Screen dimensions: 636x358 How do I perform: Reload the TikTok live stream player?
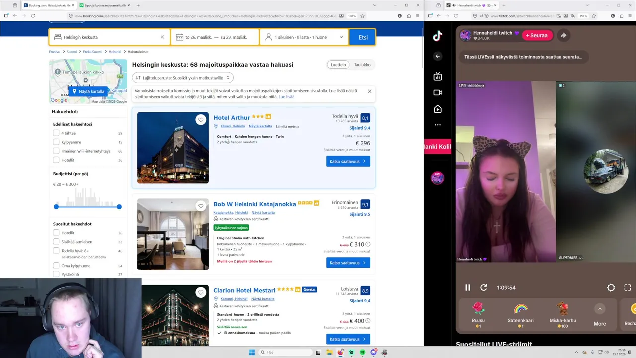click(483, 288)
